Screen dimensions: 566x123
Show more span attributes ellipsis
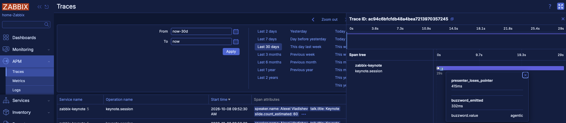[304, 114]
